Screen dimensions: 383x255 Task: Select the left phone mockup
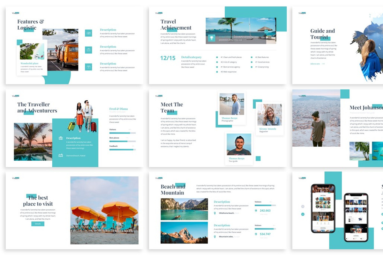(x=323, y=208)
